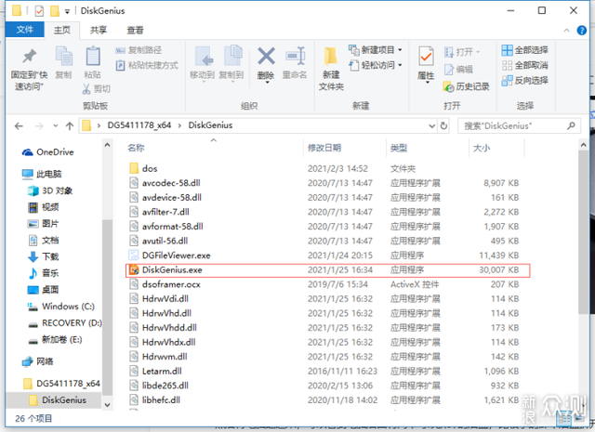Switch to the Home ribbon tab
Screen dimensions: 595x432
62,30
